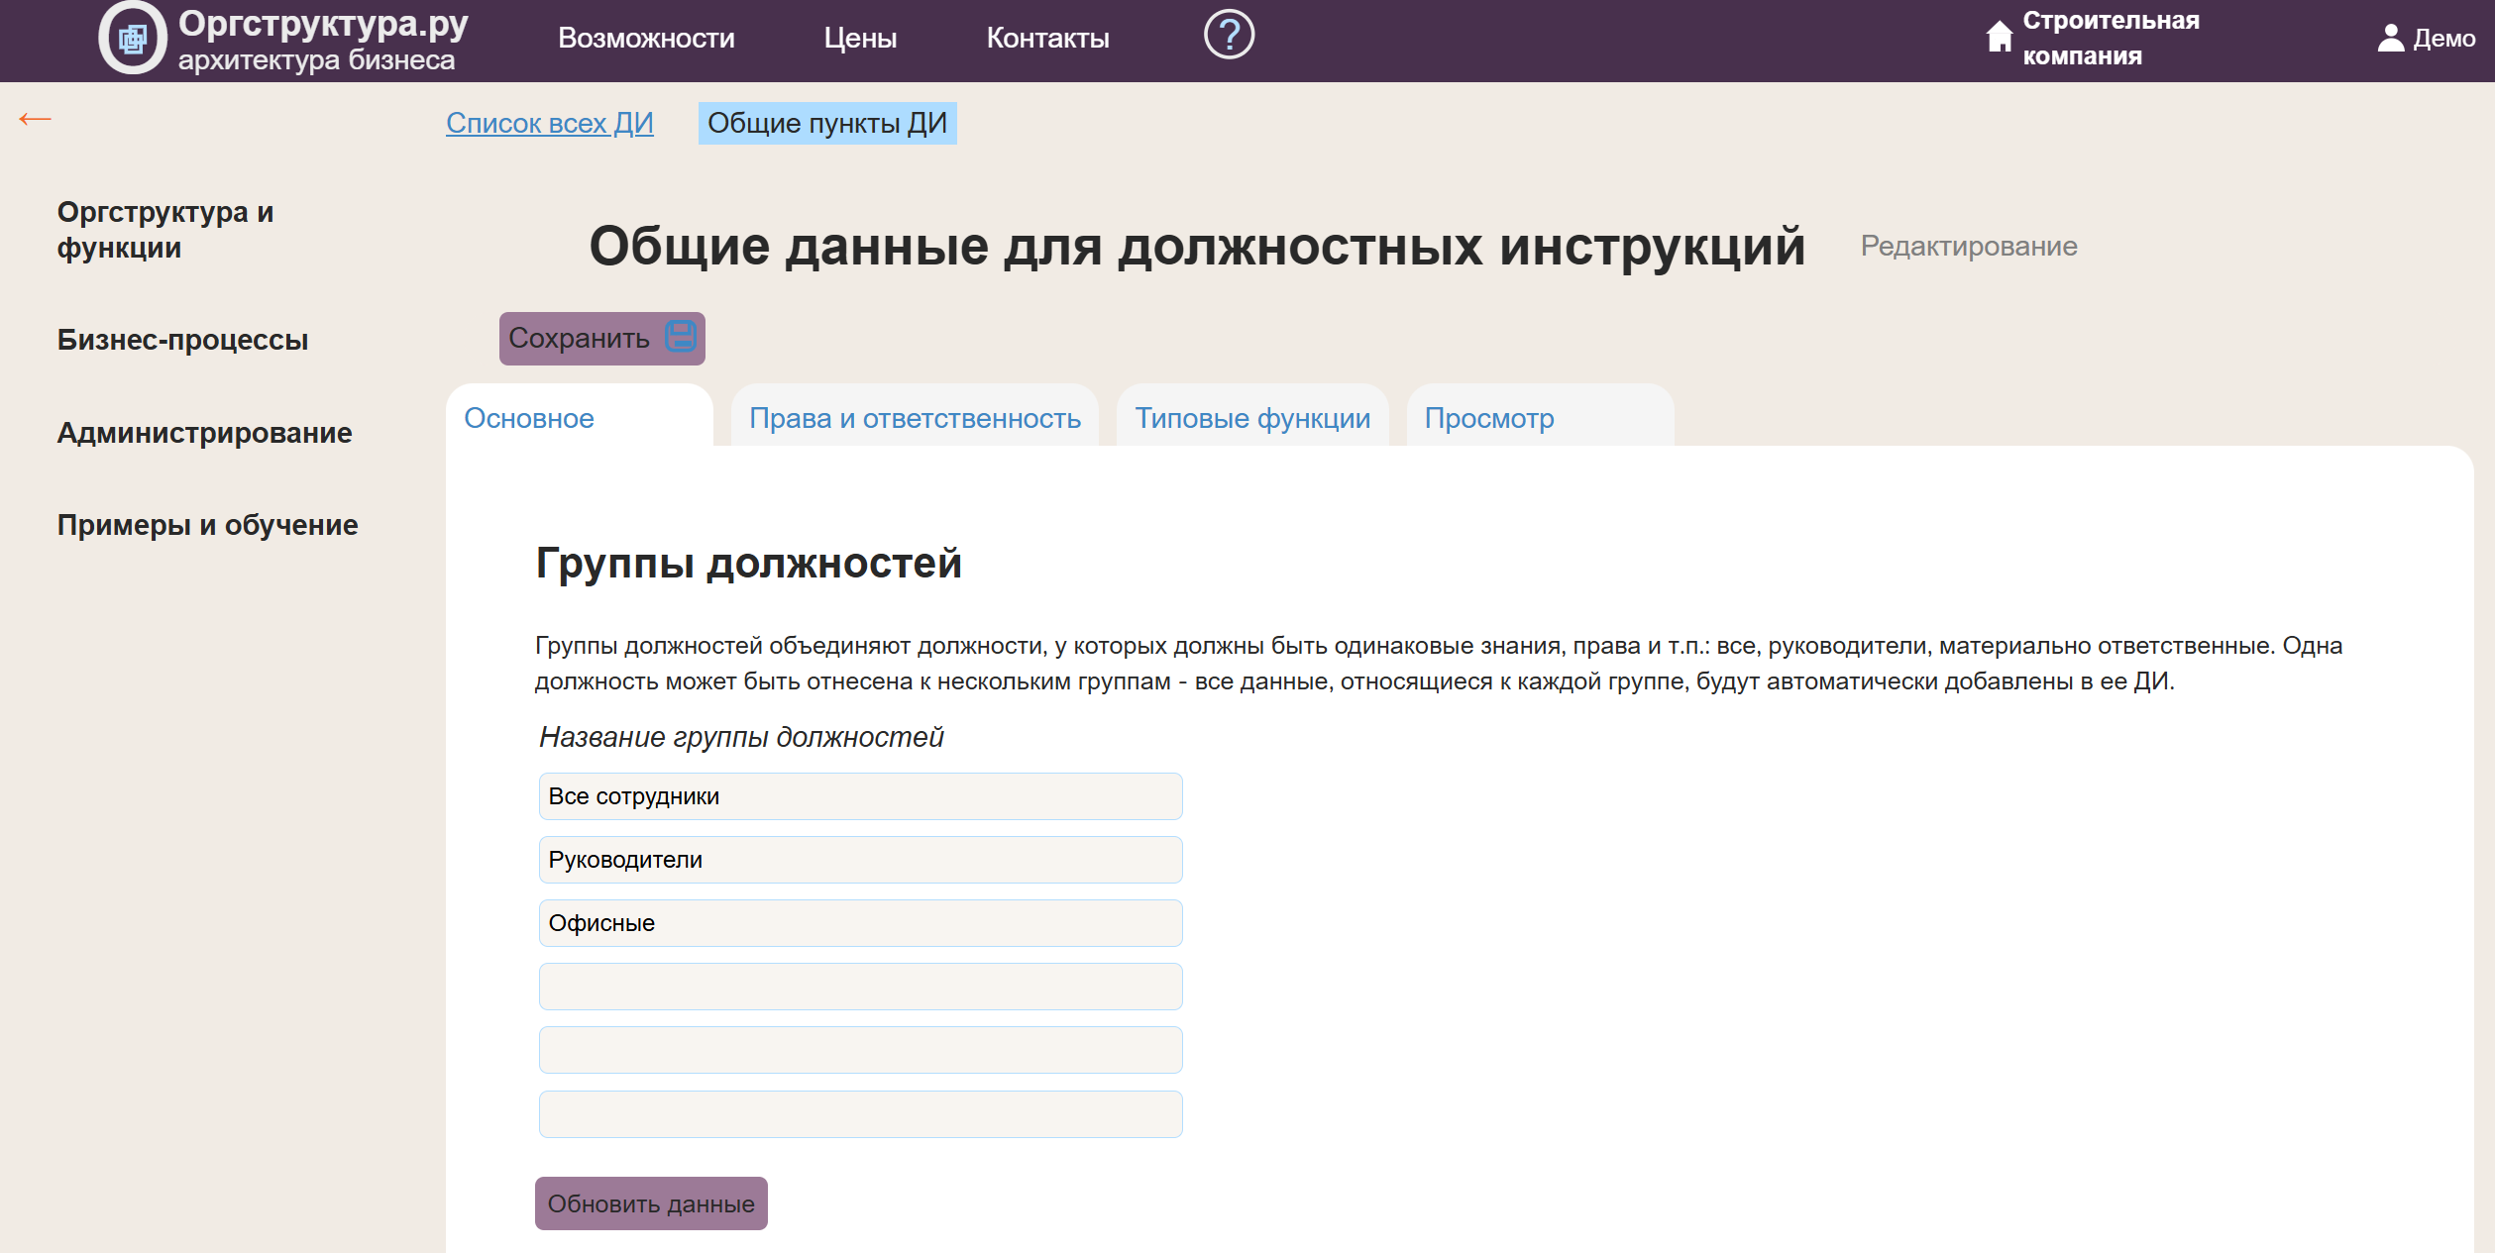Click the архитектура бизнеса tagline
Screen dimensions: 2495x1253
coord(316,60)
